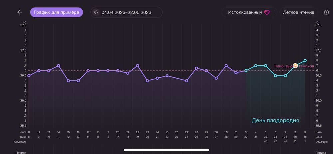The height and width of the screenshot is (154, 333).
Task: Tap the peak data point on date 22
Action: pos(137,66)
